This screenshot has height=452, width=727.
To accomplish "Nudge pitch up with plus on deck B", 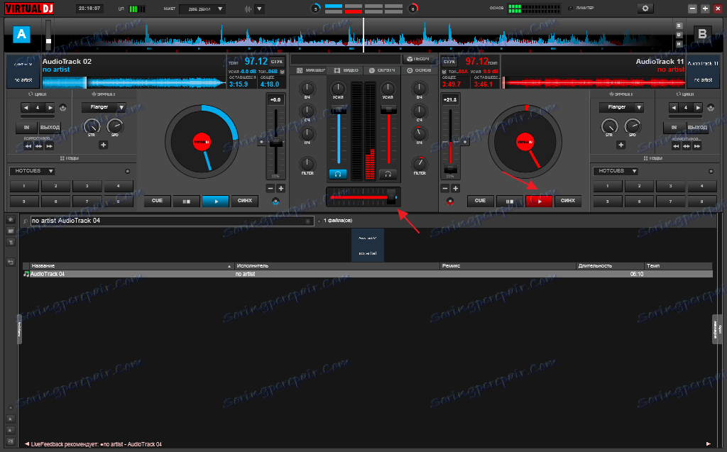I will tap(455, 188).
